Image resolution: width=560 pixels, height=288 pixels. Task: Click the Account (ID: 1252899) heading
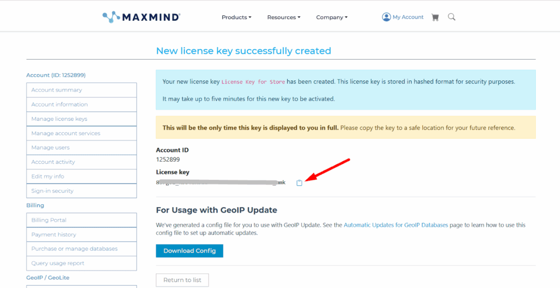[x=56, y=75]
